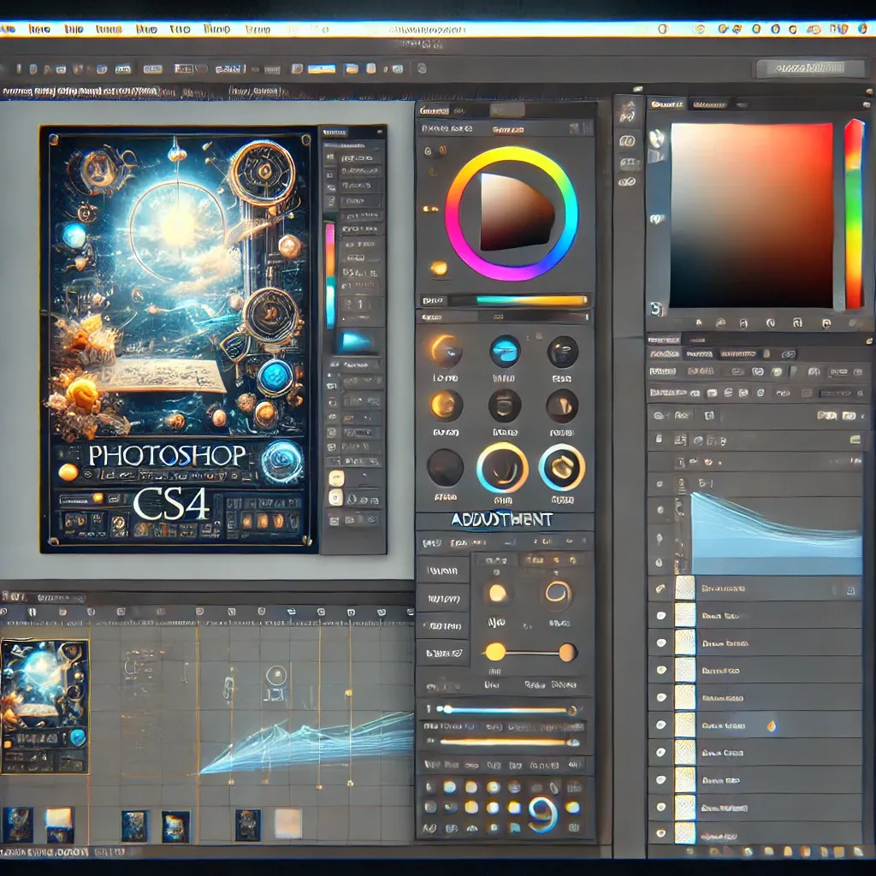Click the vertical rainbow hue strip beside the red square
The width and height of the screenshot is (876, 876).
click(853, 213)
